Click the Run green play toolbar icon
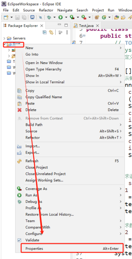 61,17
